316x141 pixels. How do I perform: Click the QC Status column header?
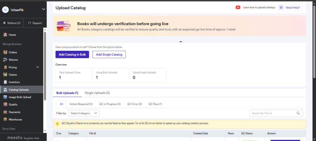[247, 133]
